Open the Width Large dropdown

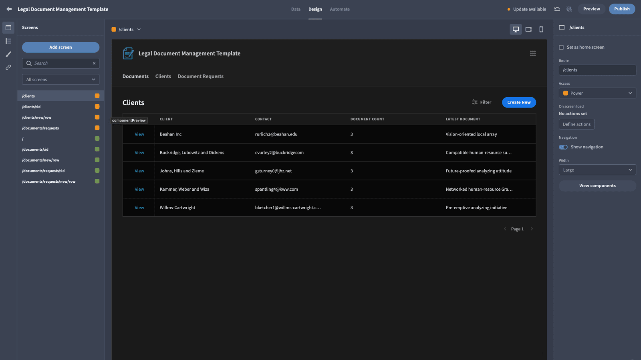[x=597, y=170]
